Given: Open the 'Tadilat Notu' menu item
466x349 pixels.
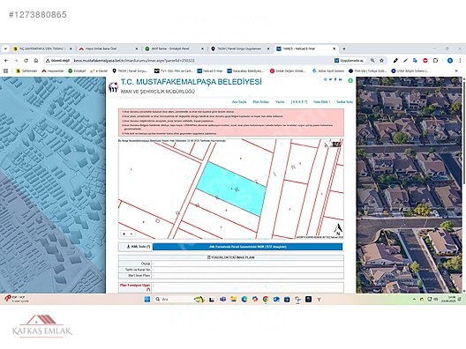Looking at the screenshot, I should 344,102.
